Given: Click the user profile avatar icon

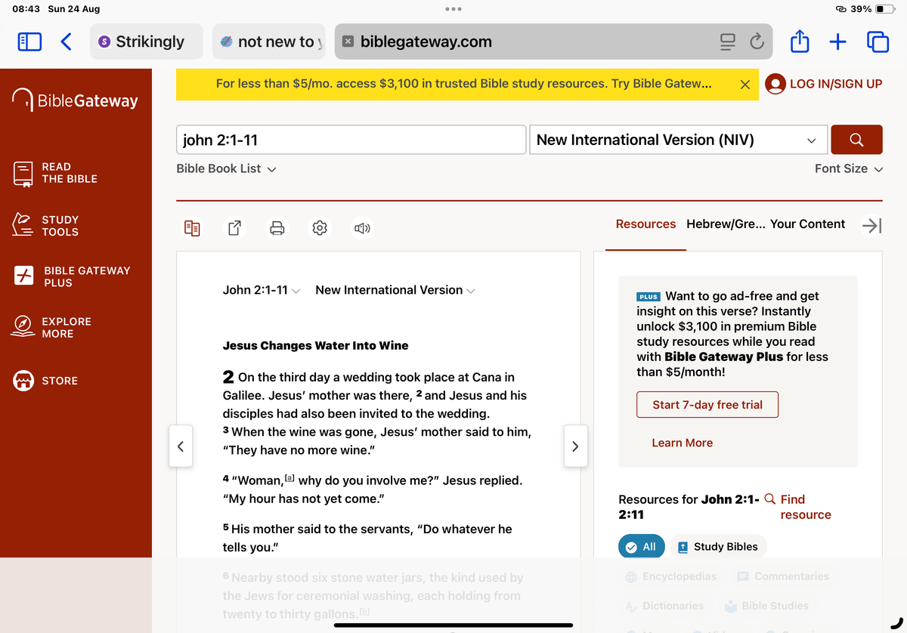Looking at the screenshot, I should click(775, 84).
